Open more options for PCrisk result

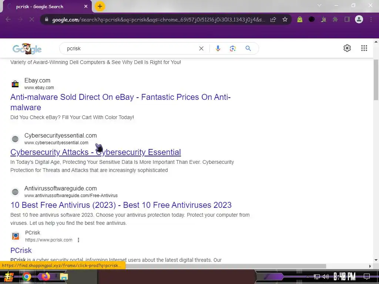[x=78, y=240]
